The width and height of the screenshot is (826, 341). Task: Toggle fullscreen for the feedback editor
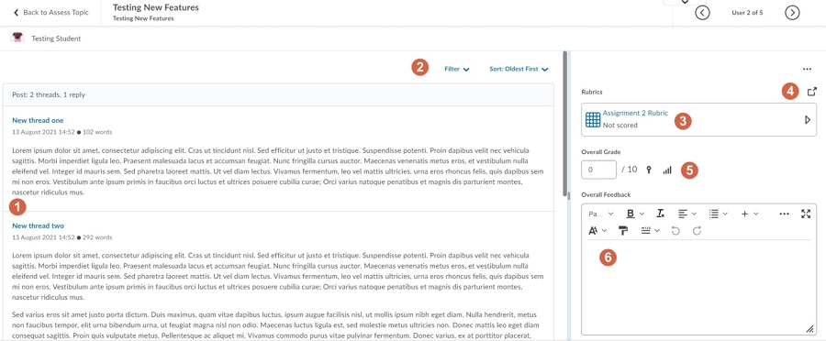coord(806,214)
